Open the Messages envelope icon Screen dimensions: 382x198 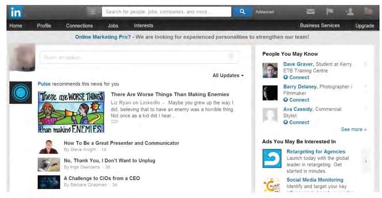click(x=310, y=11)
